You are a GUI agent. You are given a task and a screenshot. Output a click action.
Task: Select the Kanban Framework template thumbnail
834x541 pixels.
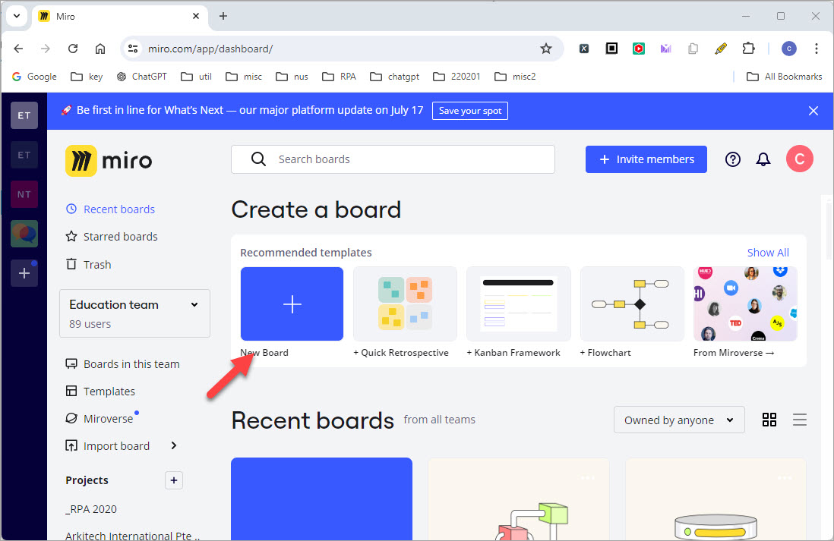519,304
